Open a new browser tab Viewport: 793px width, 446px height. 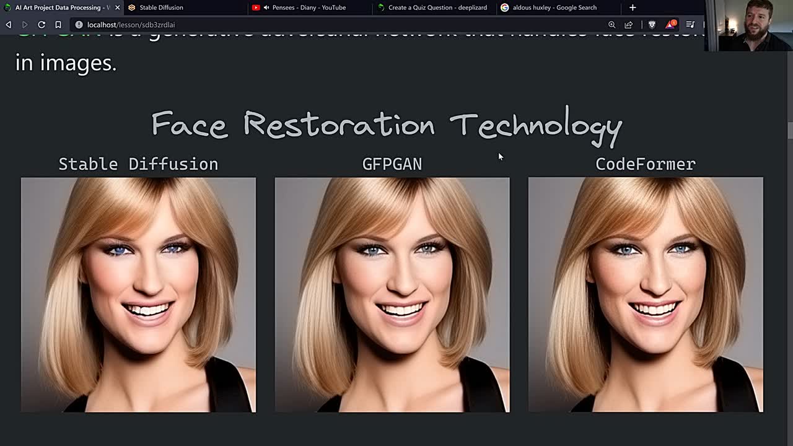click(x=633, y=7)
